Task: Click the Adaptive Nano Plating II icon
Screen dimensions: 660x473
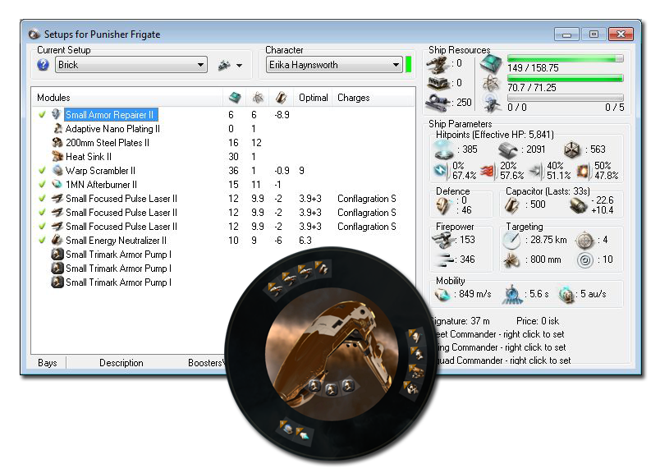Action: [57, 128]
